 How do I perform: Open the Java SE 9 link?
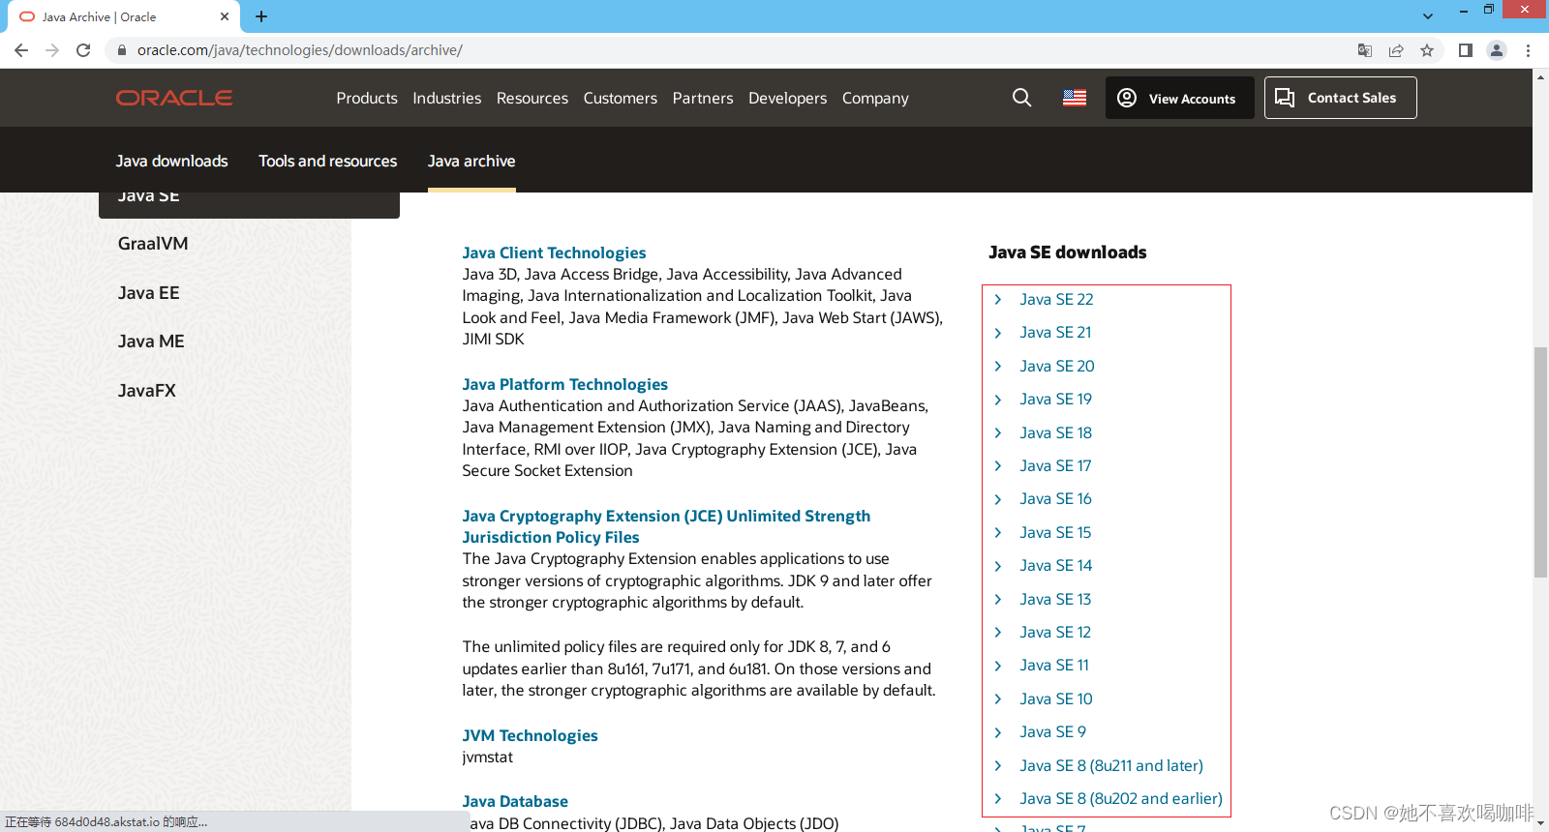(1053, 732)
